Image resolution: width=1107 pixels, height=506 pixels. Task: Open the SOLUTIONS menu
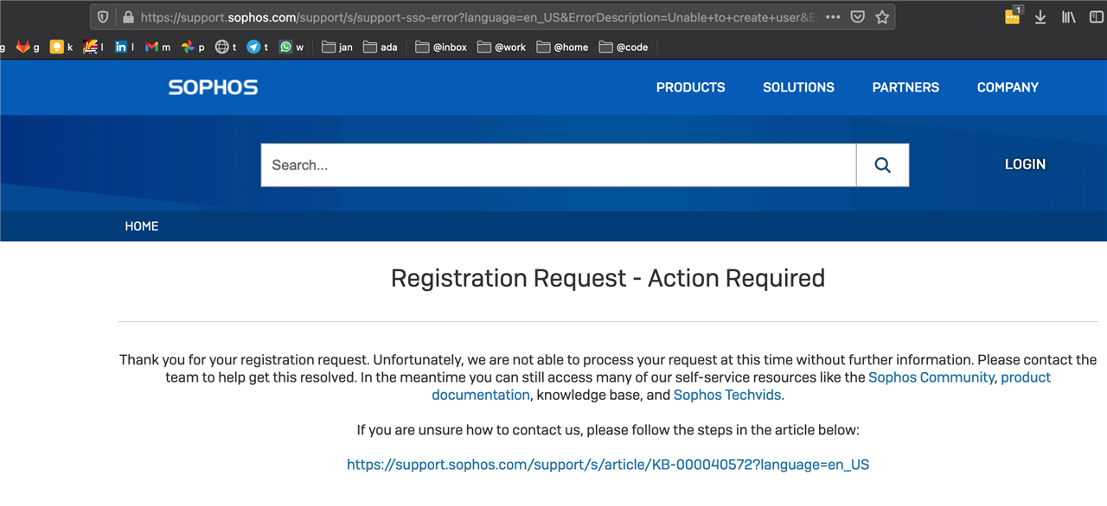click(798, 87)
